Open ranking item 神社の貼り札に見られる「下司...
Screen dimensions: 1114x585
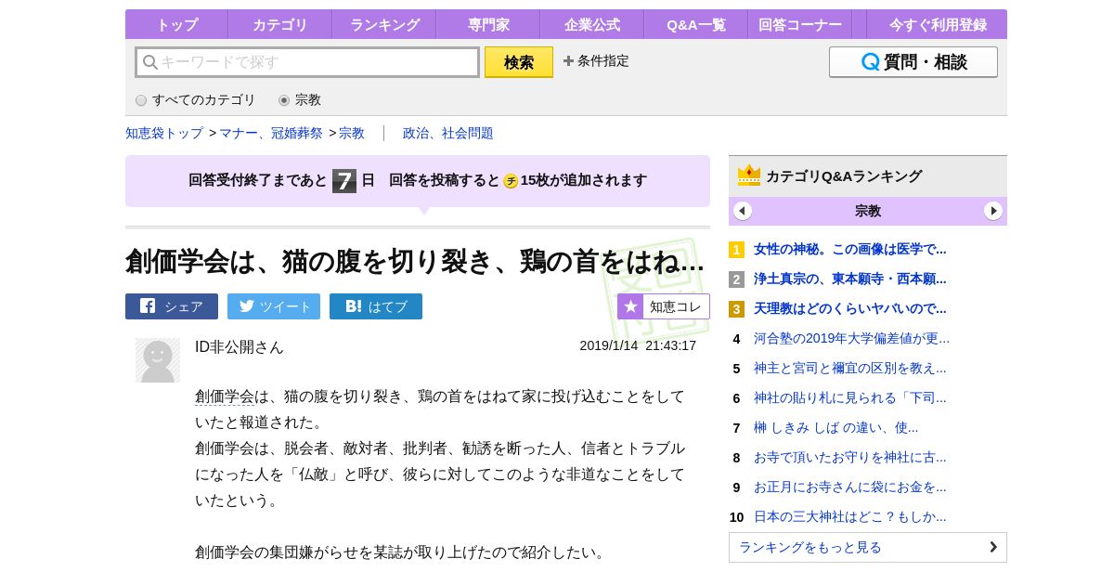pyautogui.click(x=850, y=397)
